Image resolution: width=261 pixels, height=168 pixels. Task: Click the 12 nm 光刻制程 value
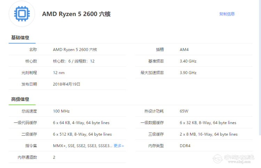coord(59,73)
